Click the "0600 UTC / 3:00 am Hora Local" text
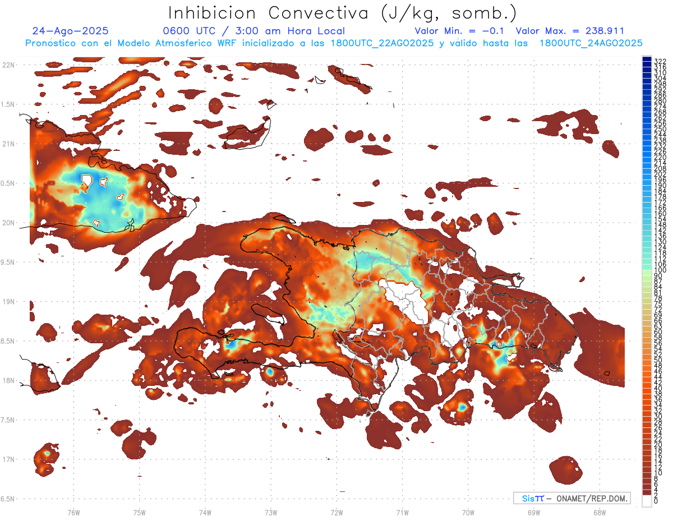Screen dimensions: 673x520 253,31
